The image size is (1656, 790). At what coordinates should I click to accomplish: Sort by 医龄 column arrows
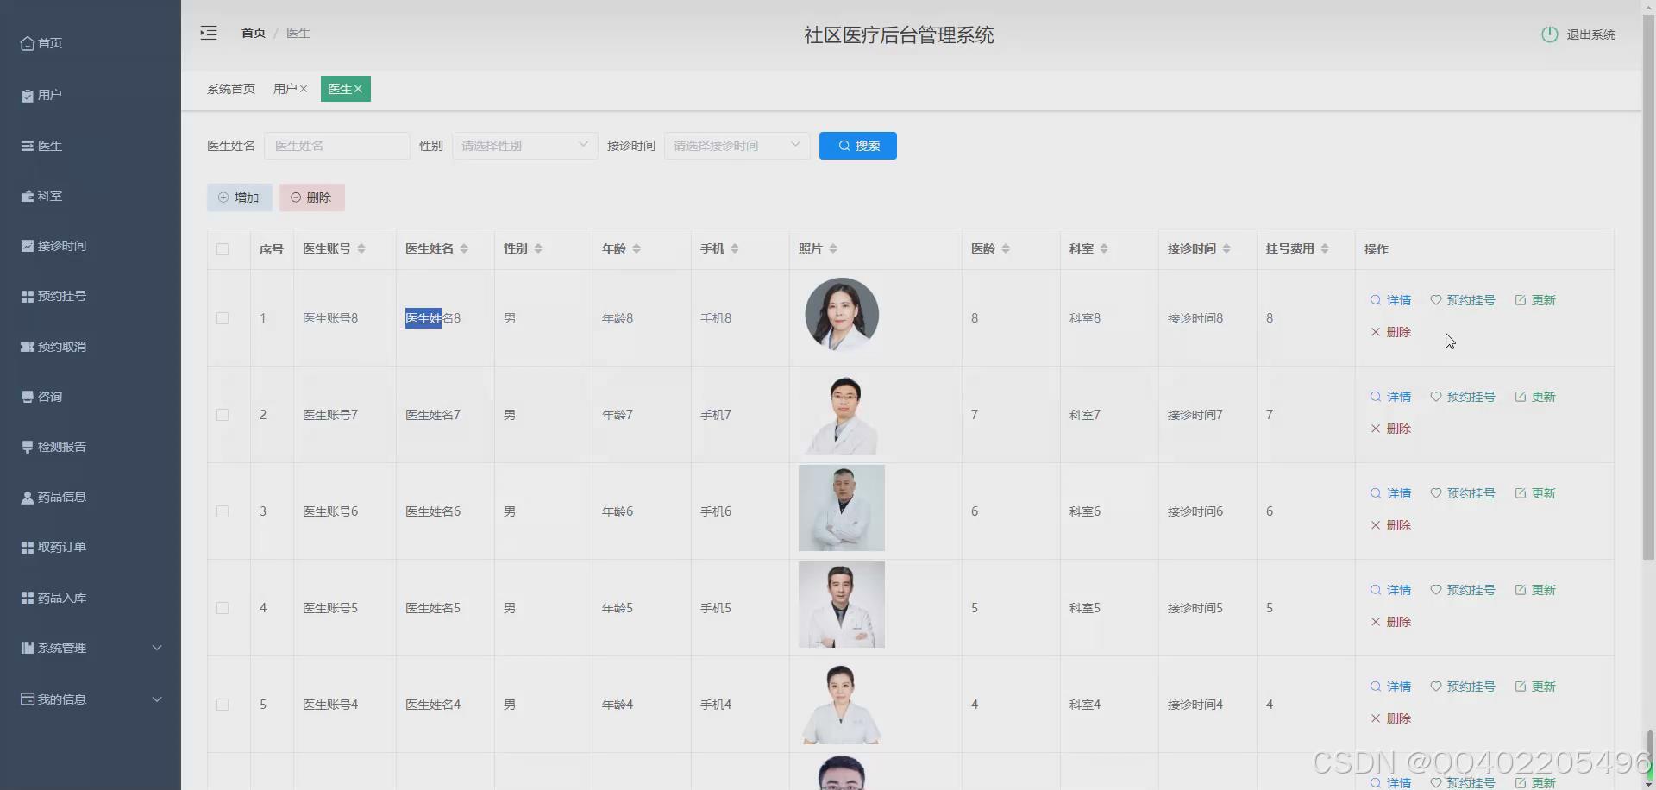click(1006, 248)
